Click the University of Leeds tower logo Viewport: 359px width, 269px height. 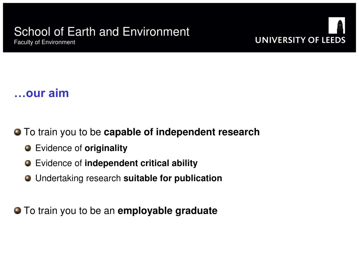[x=337, y=25]
